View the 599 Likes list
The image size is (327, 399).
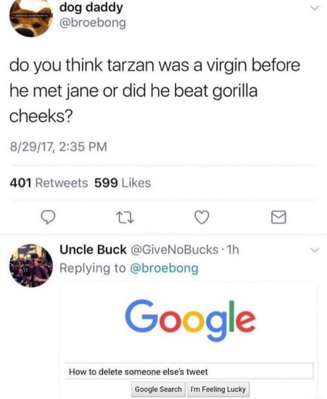[x=123, y=183]
